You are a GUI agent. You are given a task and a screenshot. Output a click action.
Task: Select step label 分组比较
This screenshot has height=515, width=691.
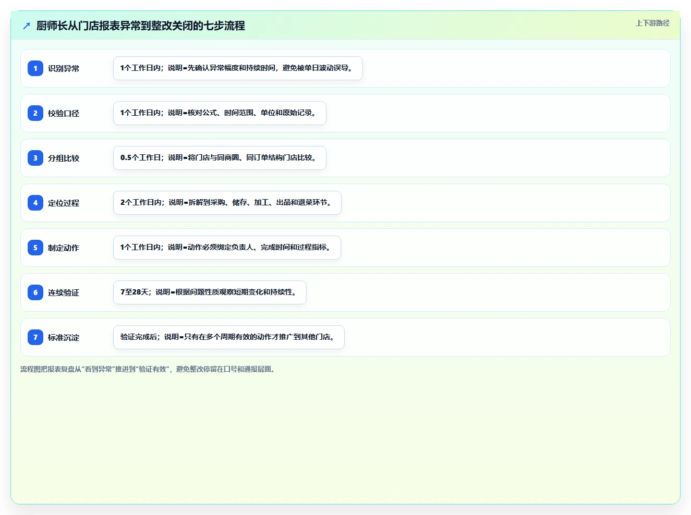tap(64, 158)
